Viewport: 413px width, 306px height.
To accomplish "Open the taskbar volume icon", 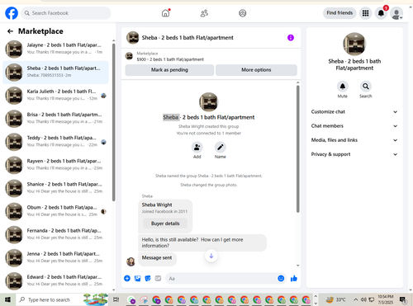I will (363, 299).
